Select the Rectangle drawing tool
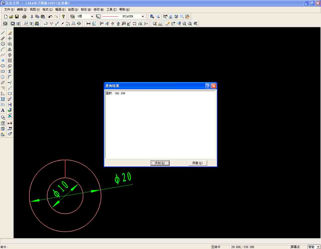Viewport: 321px width, 249px height. click(3, 71)
